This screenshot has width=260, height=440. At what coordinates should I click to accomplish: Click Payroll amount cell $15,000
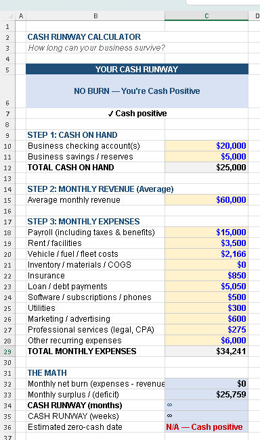pyautogui.click(x=207, y=233)
